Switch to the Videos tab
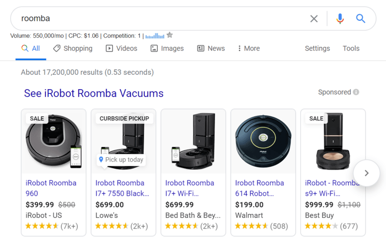This screenshot has height=245, width=386. [122, 48]
